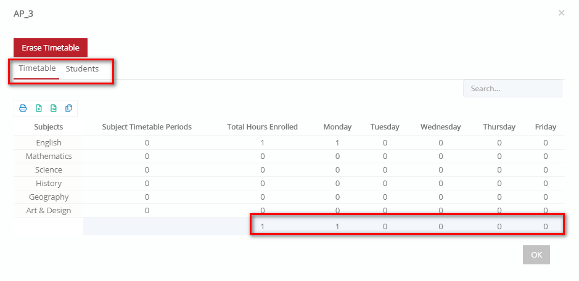Image resolution: width=579 pixels, height=281 pixels.
Task: Sort by Total Hours Enrolled header
Action: [262, 127]
